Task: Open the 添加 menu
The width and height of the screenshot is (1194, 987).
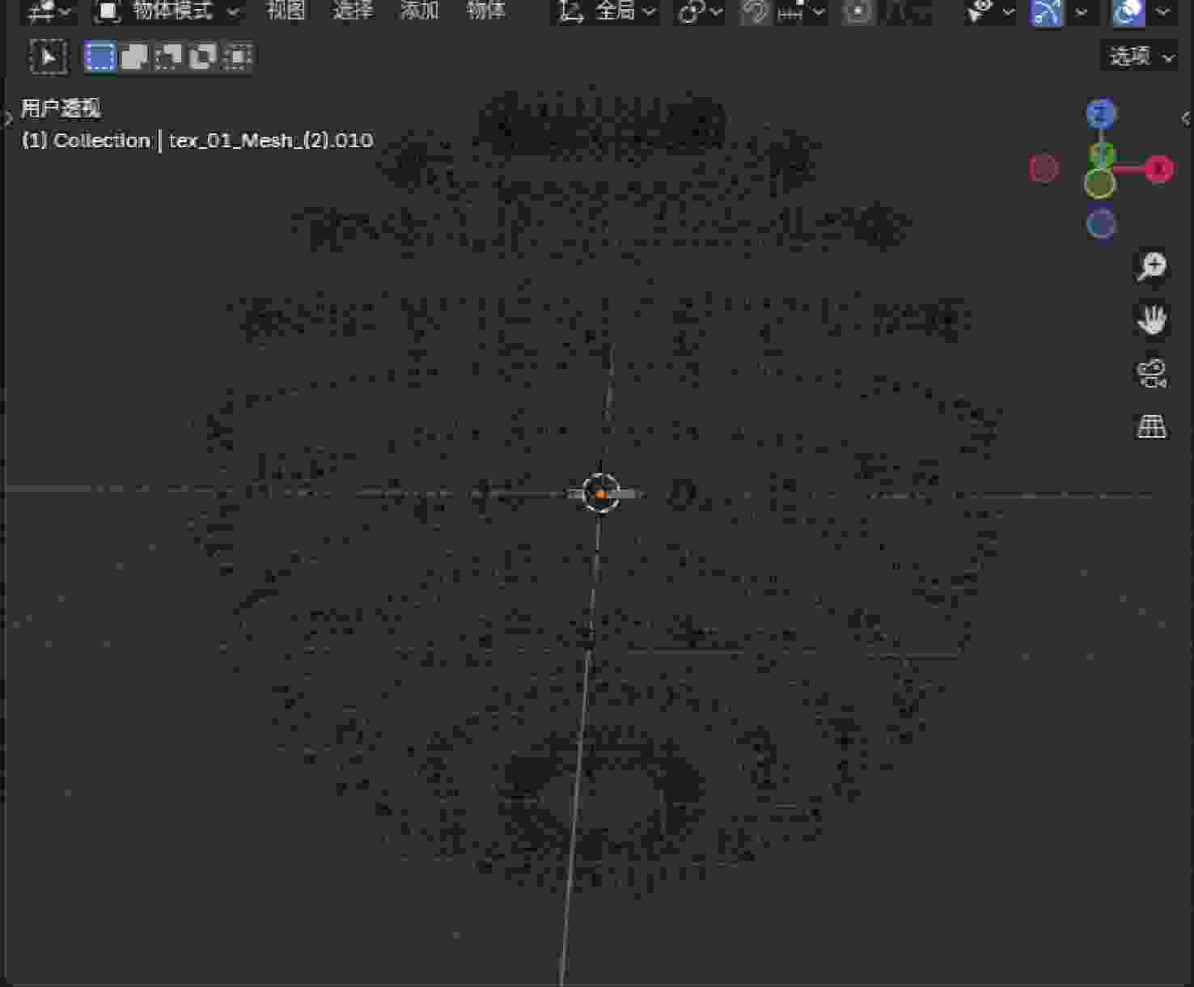Action: [419, 11]
